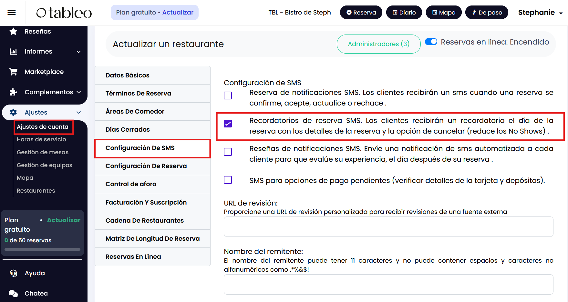Open Gestión de equipos submenu item

click(x=45, y=165)
